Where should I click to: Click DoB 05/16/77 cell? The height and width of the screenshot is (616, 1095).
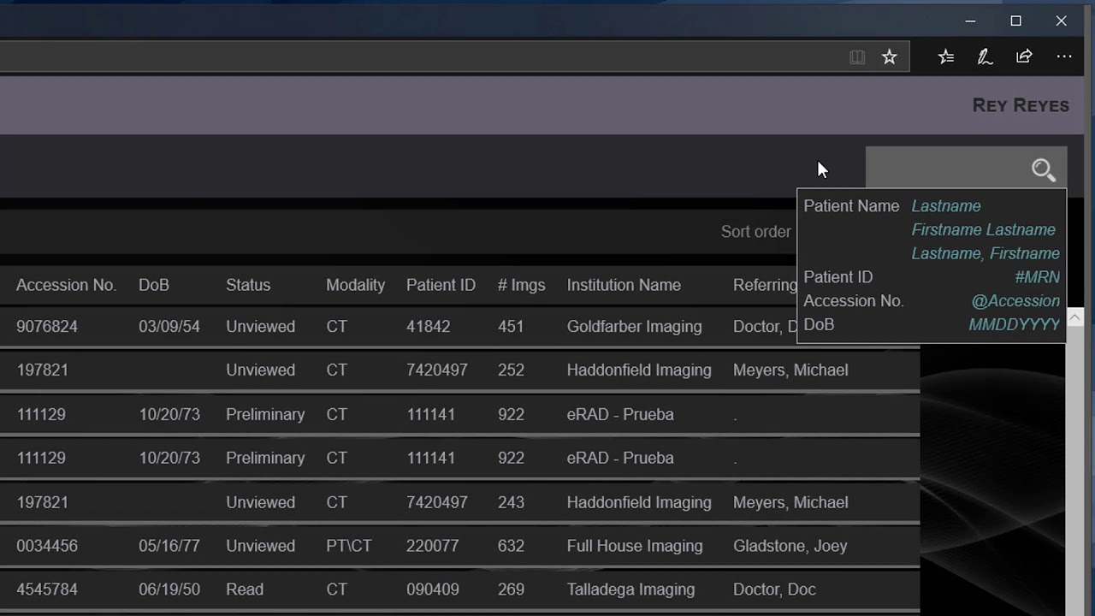(x=169, y=546)
